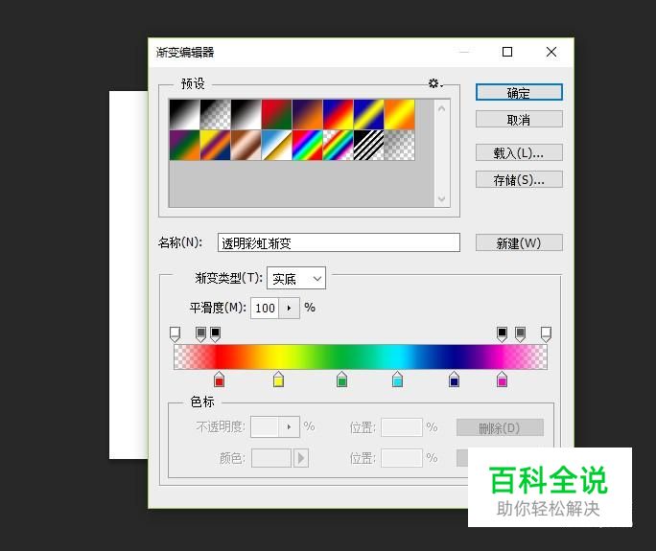Open the 不透明度 opacity slider arrow

pos(289,426)
